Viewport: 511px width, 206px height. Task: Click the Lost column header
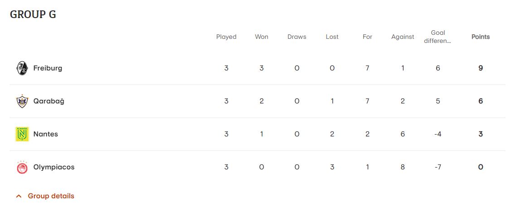pyautogui.click(x=332, y=37)
